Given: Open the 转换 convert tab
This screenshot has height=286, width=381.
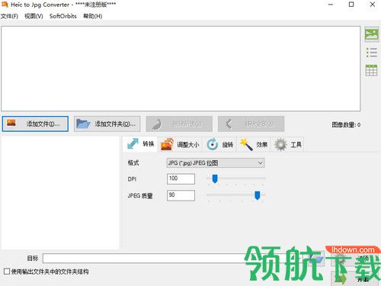Looking at the screenshot, I should pos(140,144).
